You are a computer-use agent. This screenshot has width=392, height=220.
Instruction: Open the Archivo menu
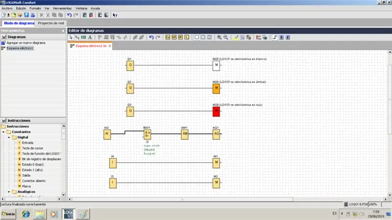pos(7,8)
